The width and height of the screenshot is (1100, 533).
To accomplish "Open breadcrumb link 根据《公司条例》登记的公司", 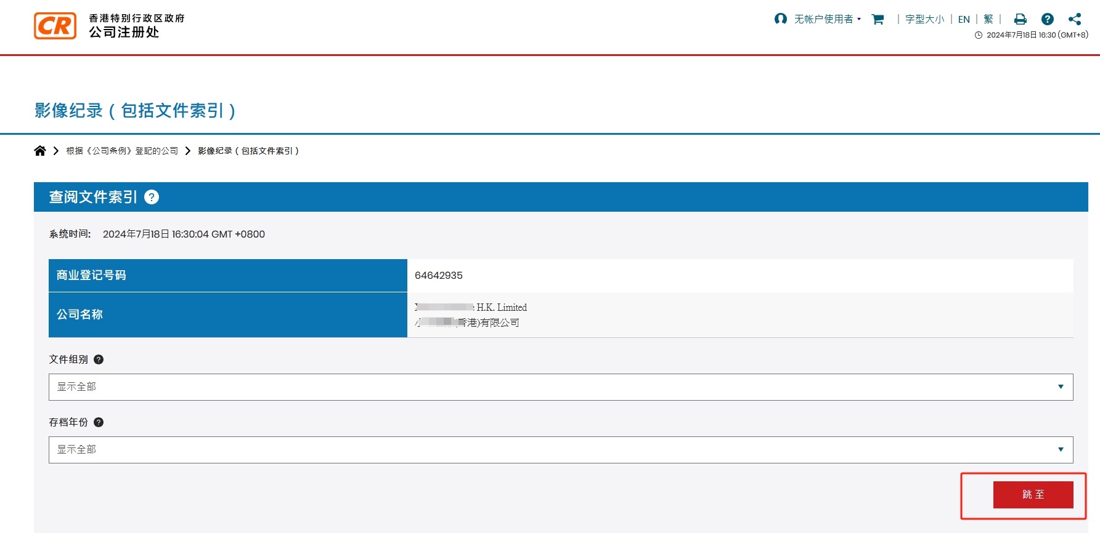I will pyautogui.click(x=122, y=151).
